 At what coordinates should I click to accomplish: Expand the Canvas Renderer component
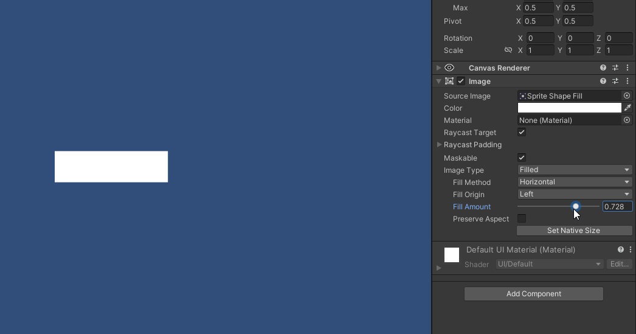(x=438, y=68)
